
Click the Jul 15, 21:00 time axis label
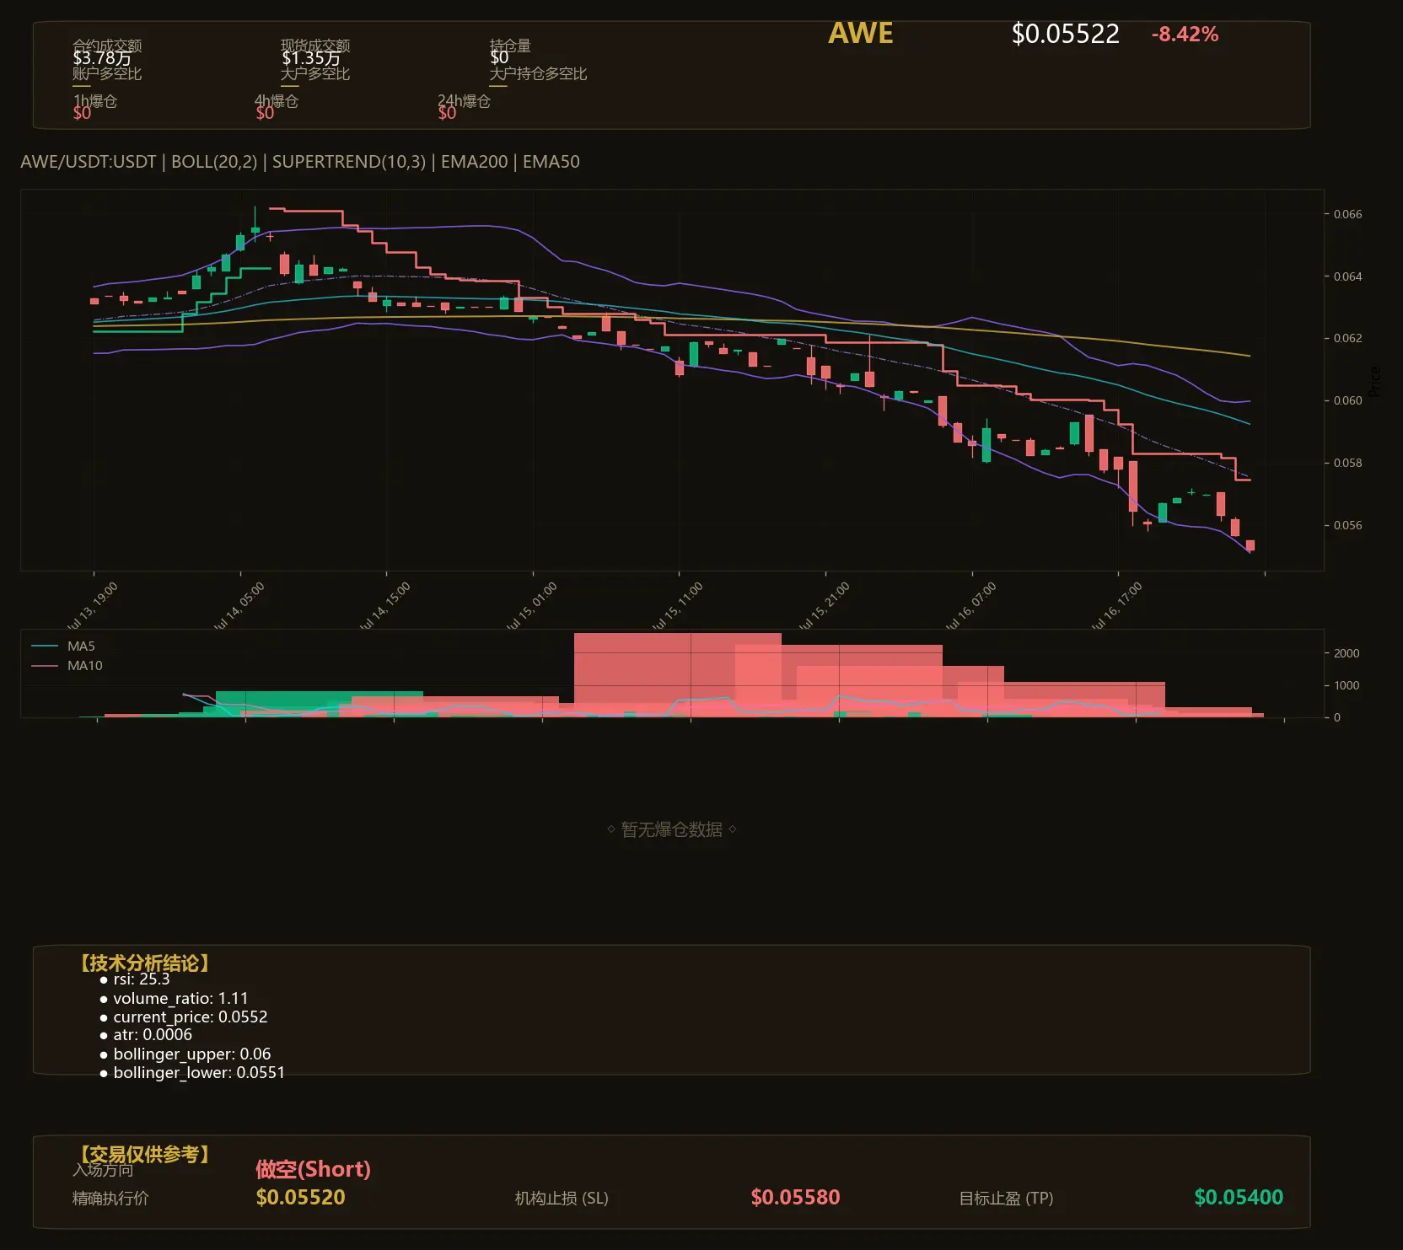(x=825, y=605)
